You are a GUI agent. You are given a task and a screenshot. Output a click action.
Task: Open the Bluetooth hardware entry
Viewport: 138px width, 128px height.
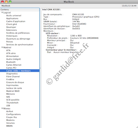[x=11, y=62]
